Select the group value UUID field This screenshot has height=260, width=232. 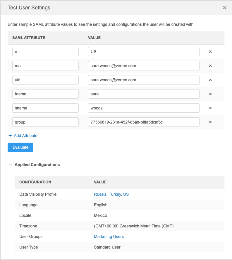(144, 122)
